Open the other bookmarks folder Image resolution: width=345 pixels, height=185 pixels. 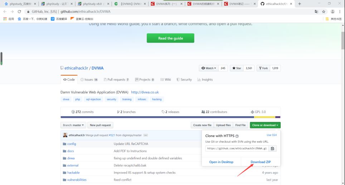[334, 19]
